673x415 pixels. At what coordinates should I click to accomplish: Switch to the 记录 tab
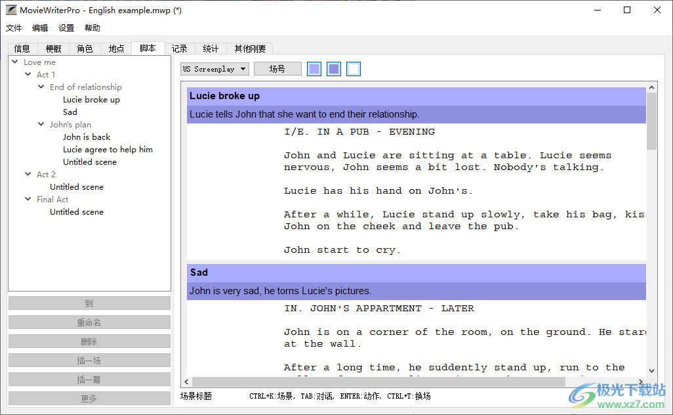point(180,49)
